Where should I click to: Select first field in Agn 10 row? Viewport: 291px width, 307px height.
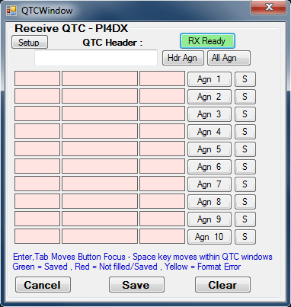click(37, 236)
